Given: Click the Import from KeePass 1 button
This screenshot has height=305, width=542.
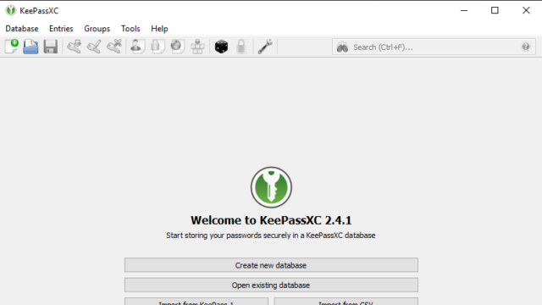Looking at the screenshot, I should pos(196,302).
